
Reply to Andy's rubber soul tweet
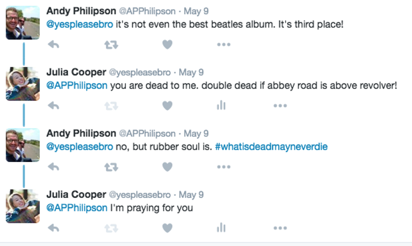pos(53,167)
